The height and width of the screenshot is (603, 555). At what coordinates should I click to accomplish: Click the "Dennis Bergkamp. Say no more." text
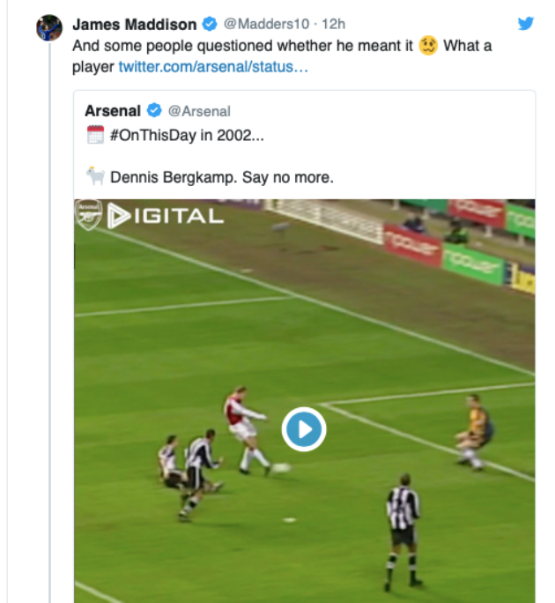tap(222, 178)
